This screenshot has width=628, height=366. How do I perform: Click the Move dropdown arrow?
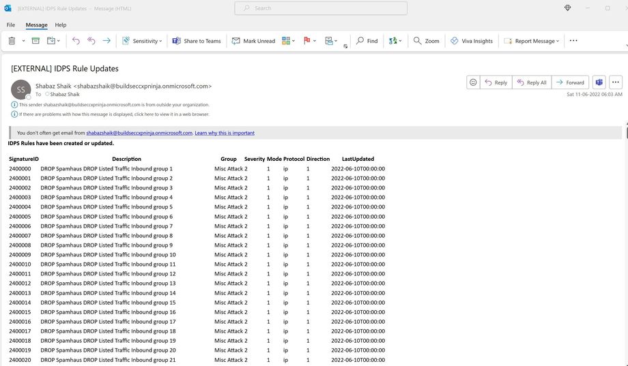tap(59, 41)
